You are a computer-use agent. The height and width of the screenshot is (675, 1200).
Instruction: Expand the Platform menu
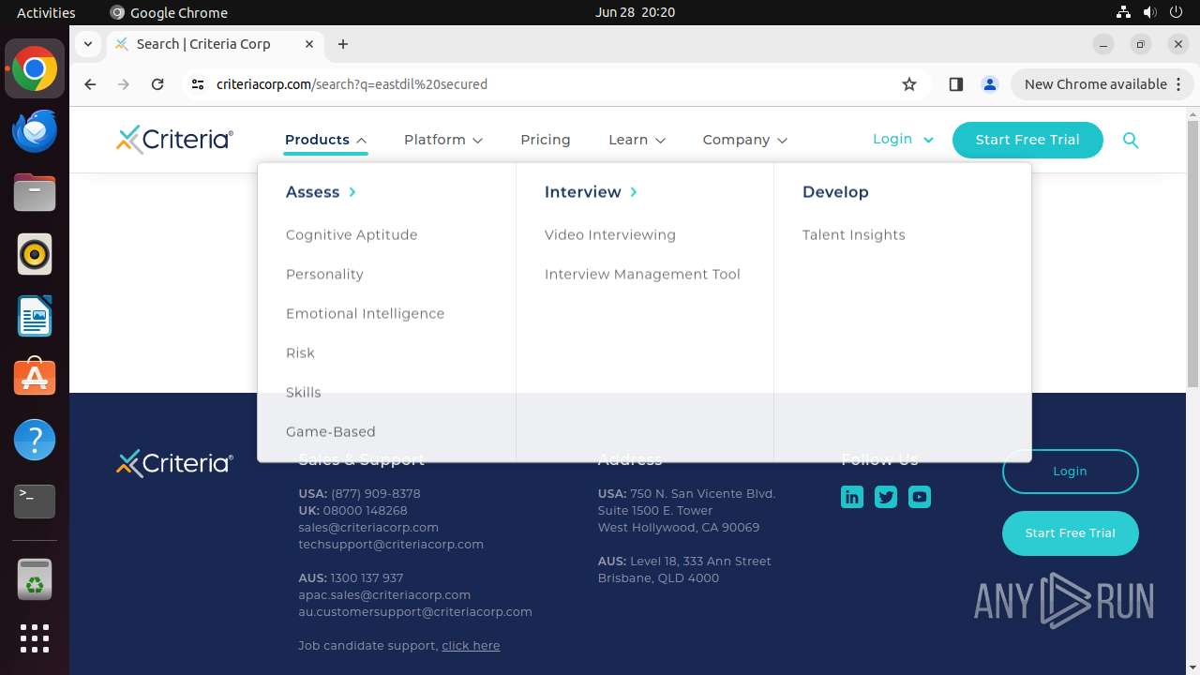443,140
